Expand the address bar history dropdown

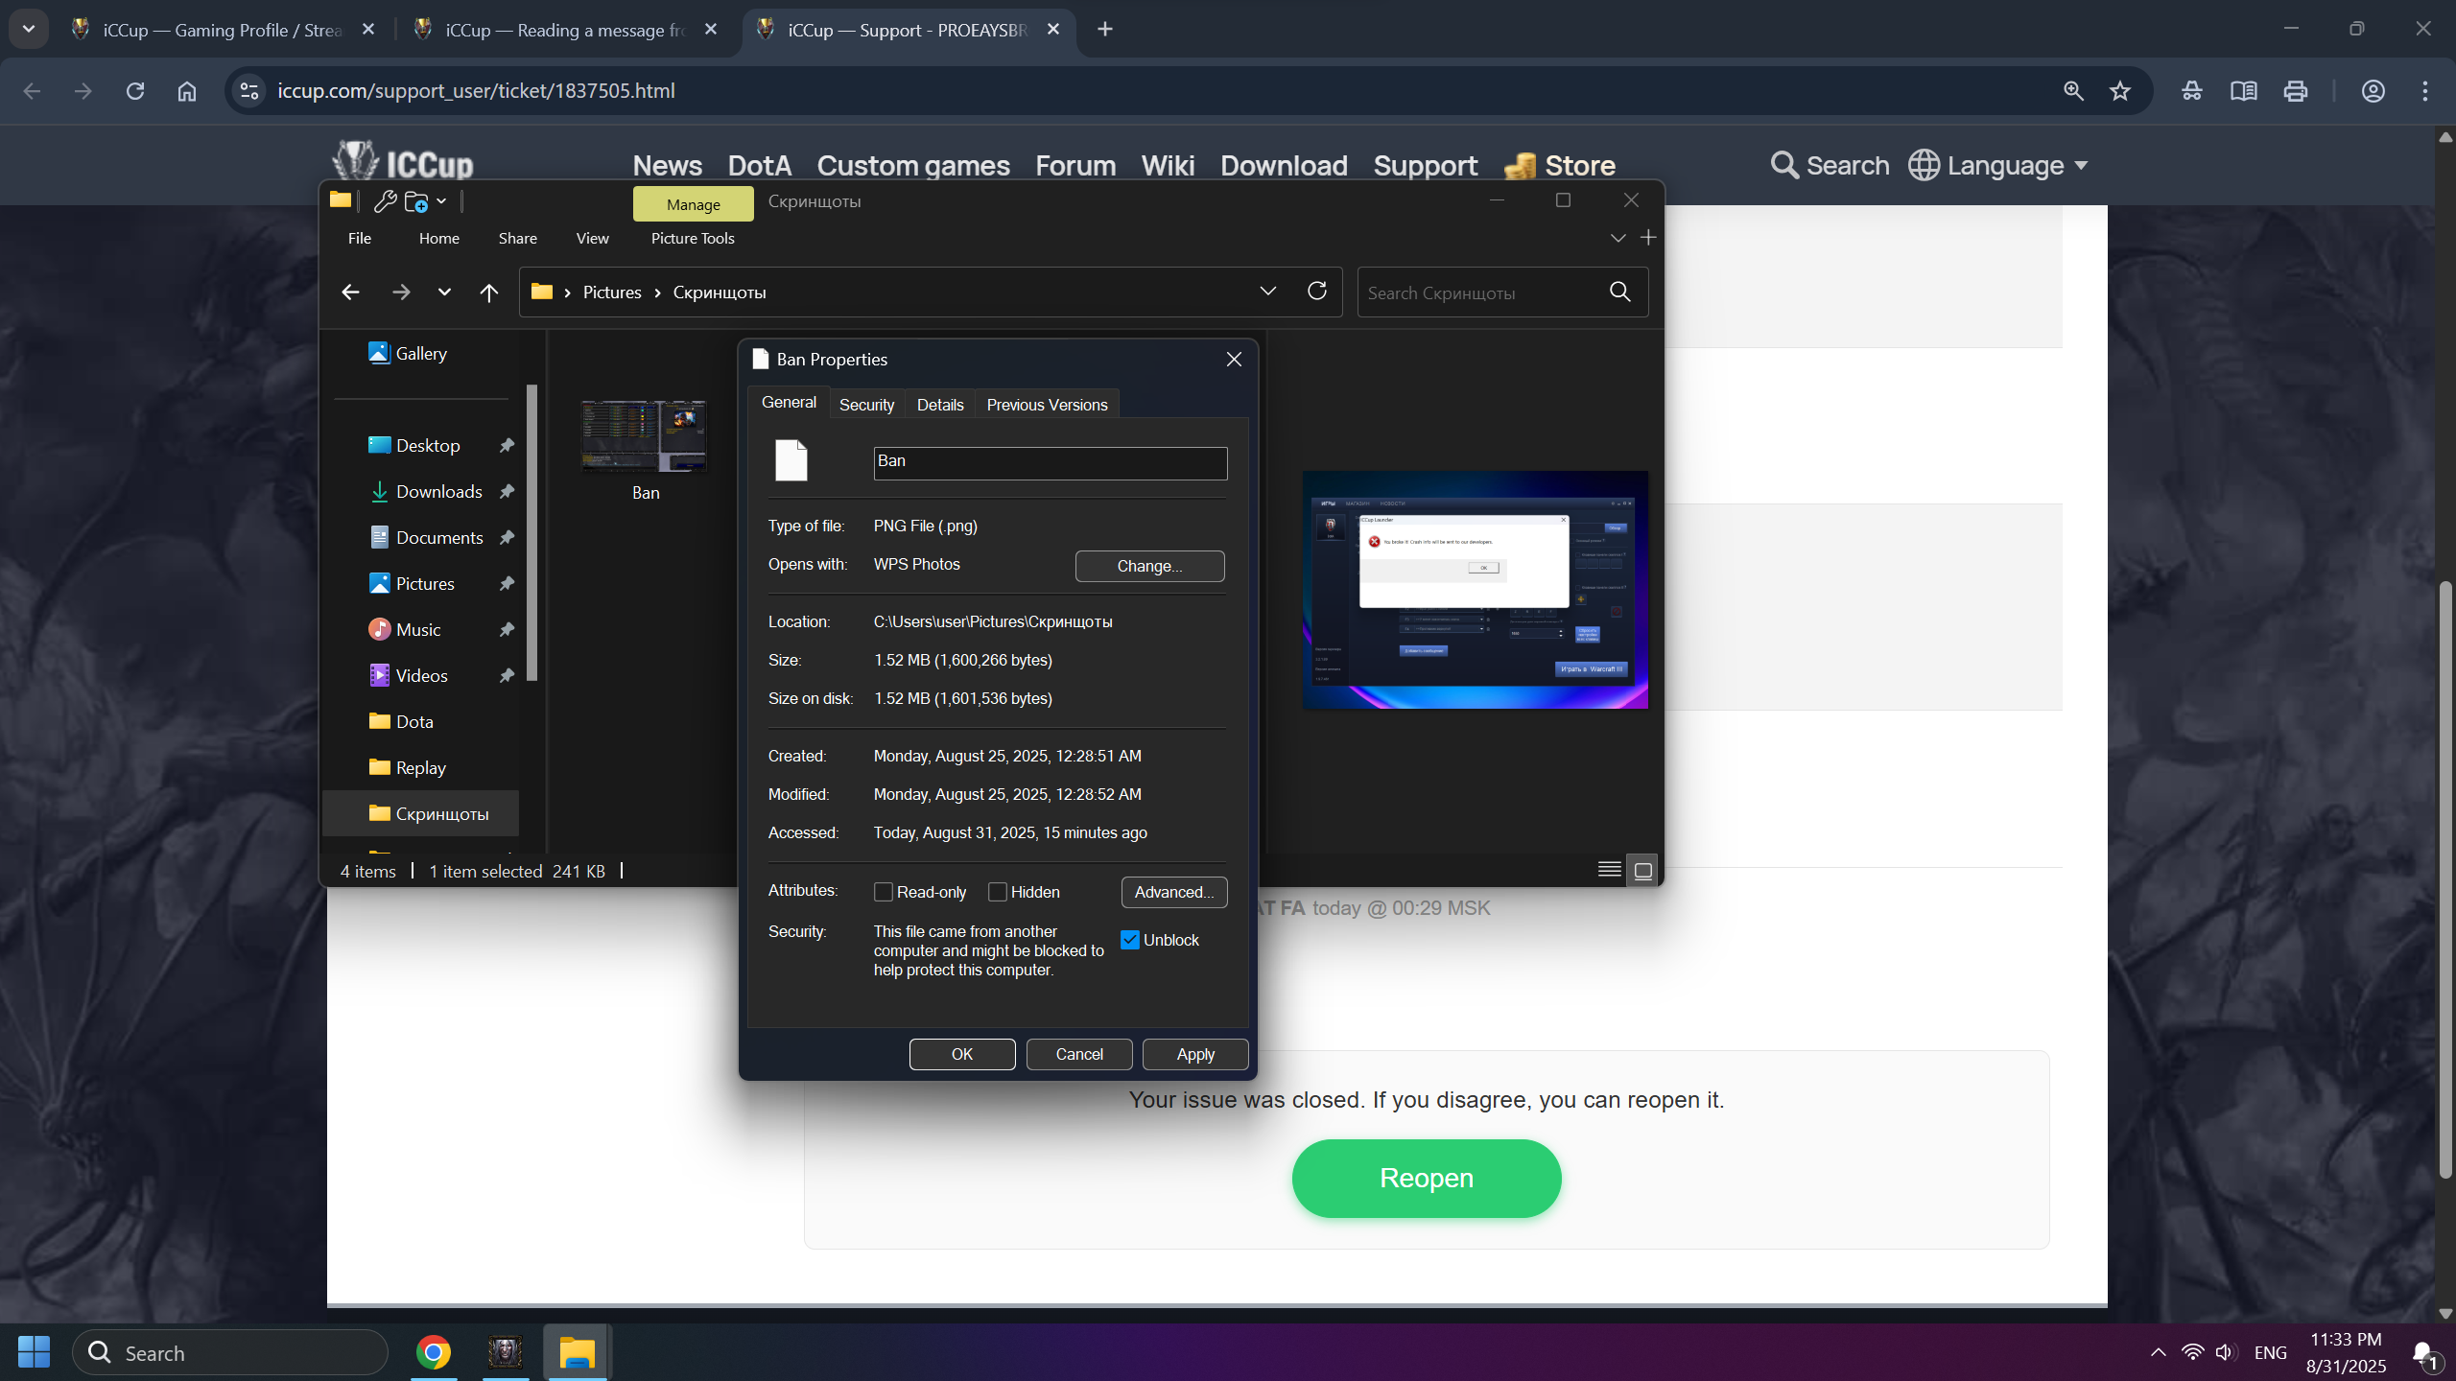click(x=1268, y=292)
